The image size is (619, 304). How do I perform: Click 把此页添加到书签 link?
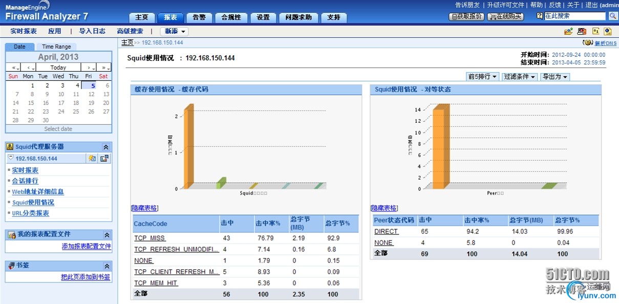pyautogui.click(x=86, y=277)
